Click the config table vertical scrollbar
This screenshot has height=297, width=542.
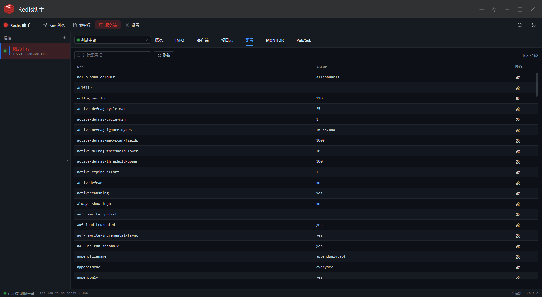pyautogui.click(x=537, y=84)
